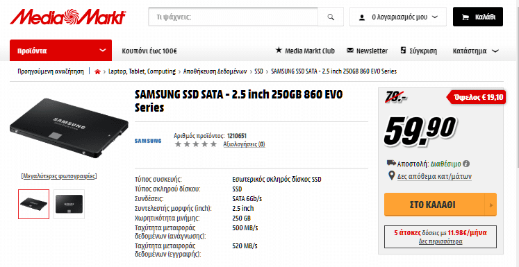This screenshot has width=519, height=267.
Task: Click the home icon in breadcrumb
Action: 97,71
